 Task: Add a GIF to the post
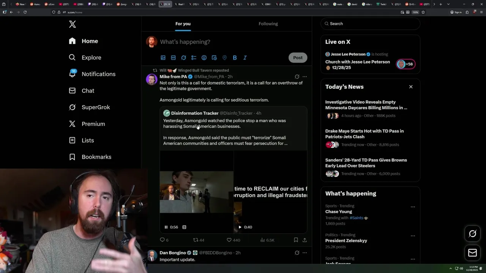pyautogui.click(x=173, y=58)
